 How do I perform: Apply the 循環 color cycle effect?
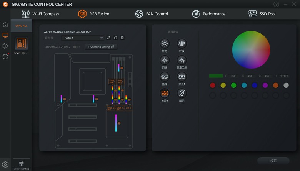165,77
